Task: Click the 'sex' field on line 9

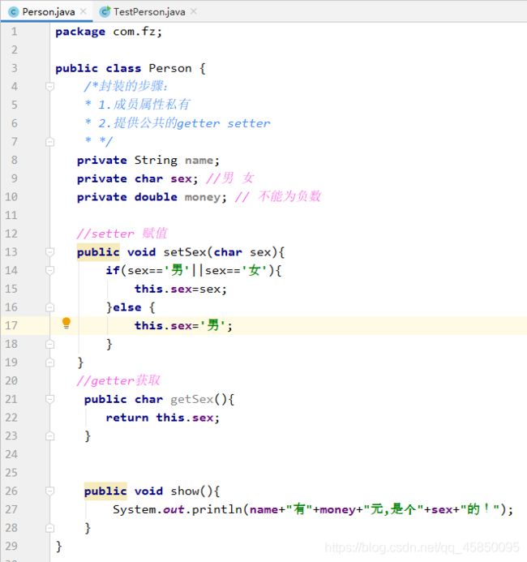Action: tap(181, 178)
